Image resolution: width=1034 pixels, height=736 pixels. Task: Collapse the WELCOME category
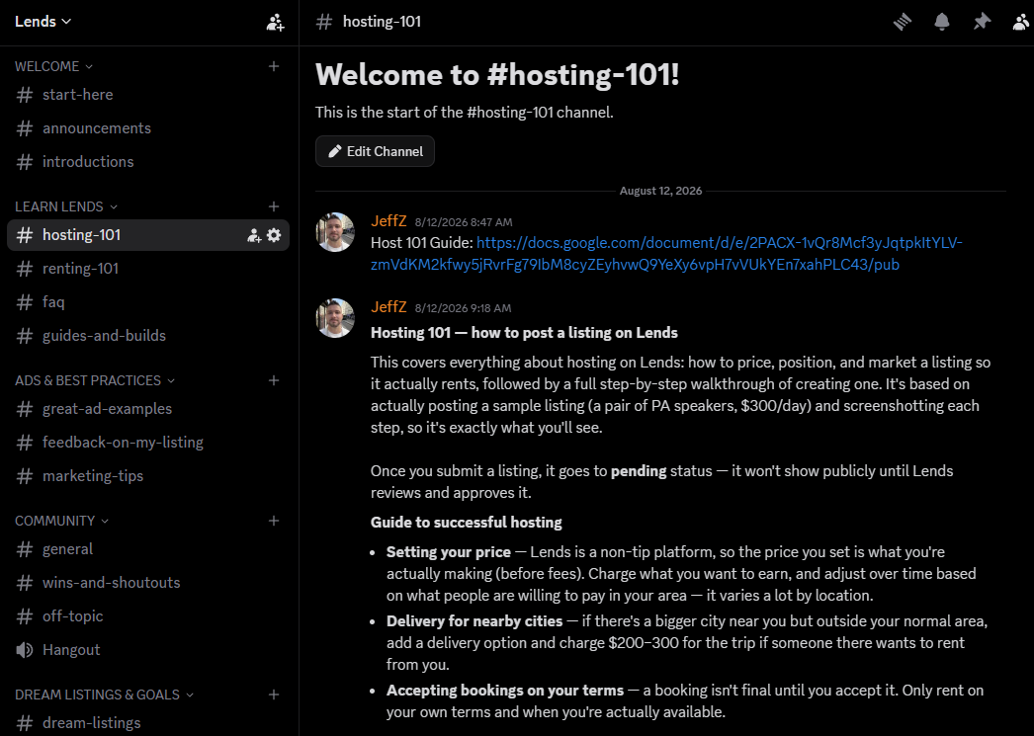53,66
